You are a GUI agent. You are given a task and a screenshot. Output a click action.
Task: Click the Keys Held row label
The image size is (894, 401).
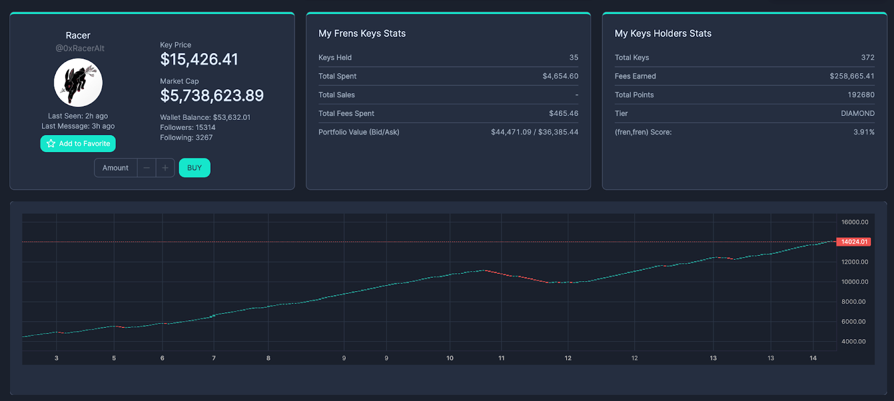(x=335, y=57)
